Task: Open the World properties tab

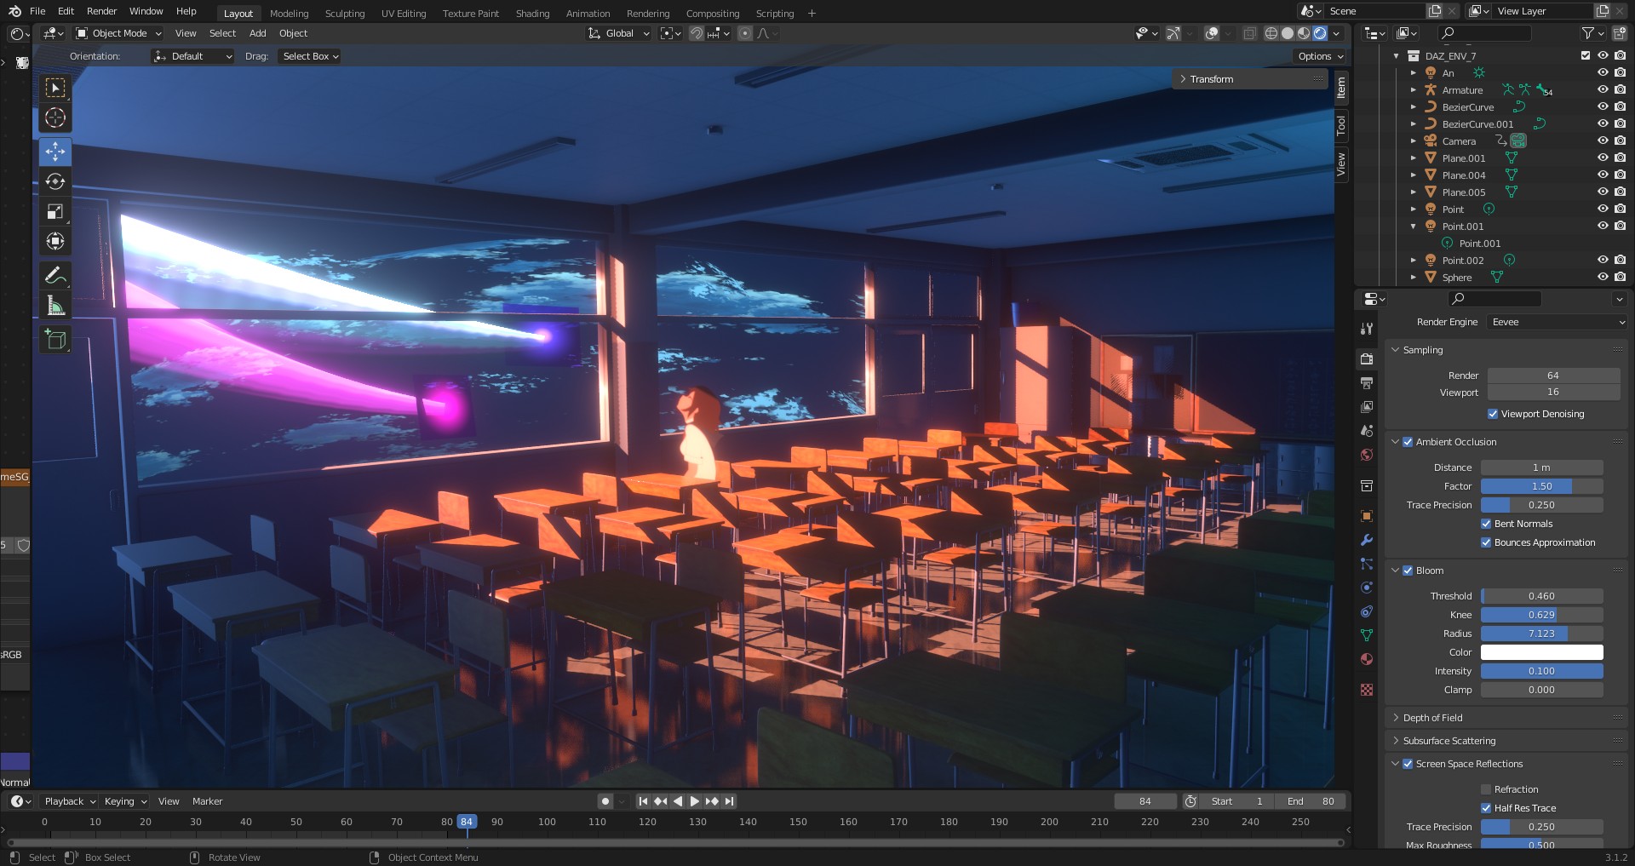Action: (1367, 455)
